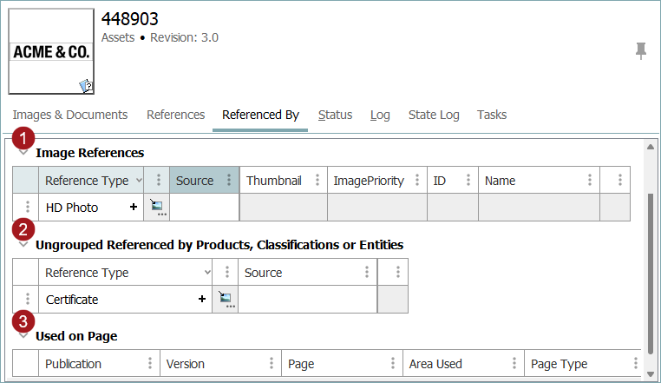Viewport: 661px width, 383px height.
Task: Open the Tasks tab
Action: 492,115
